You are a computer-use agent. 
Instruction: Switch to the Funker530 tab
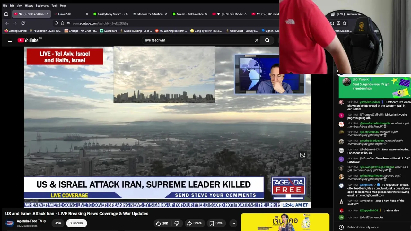point(70,14)
